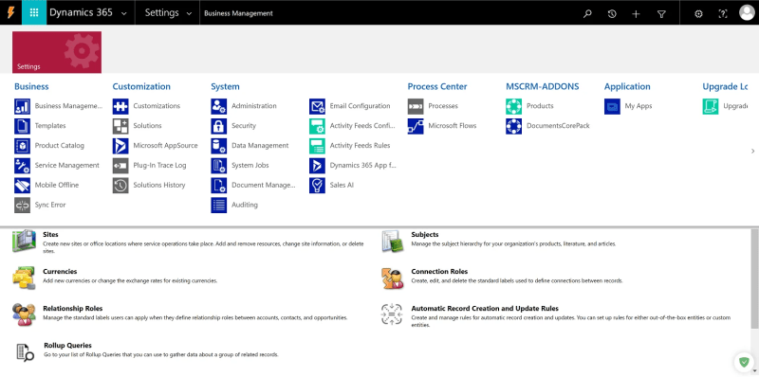Click the My Apps icon

612,106
